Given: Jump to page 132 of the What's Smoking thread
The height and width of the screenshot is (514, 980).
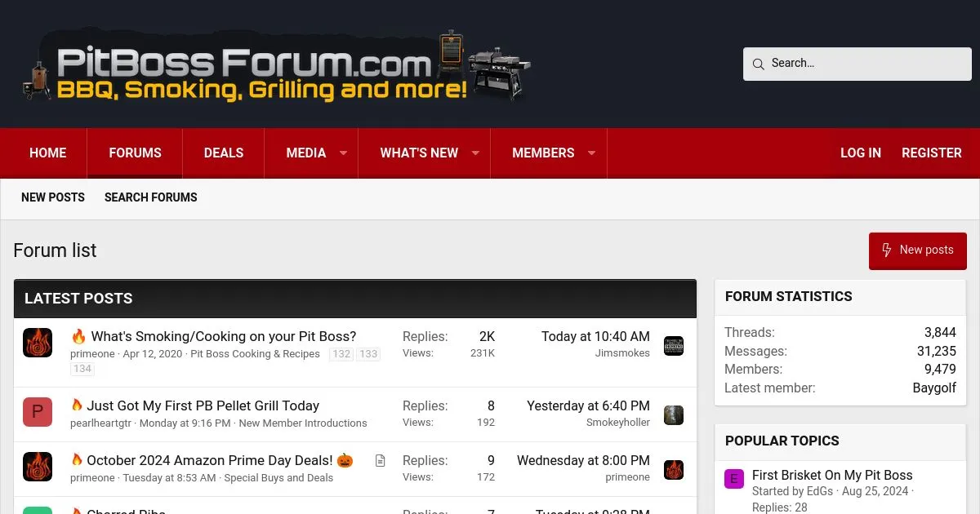Looking at the screenshot, I should 341,354.
